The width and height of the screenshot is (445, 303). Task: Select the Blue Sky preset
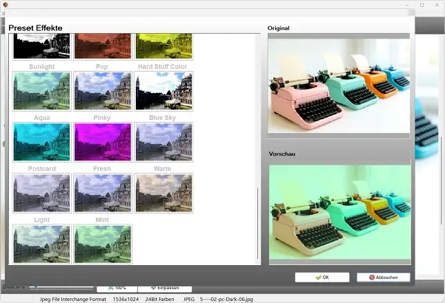(x=164, y=143)
